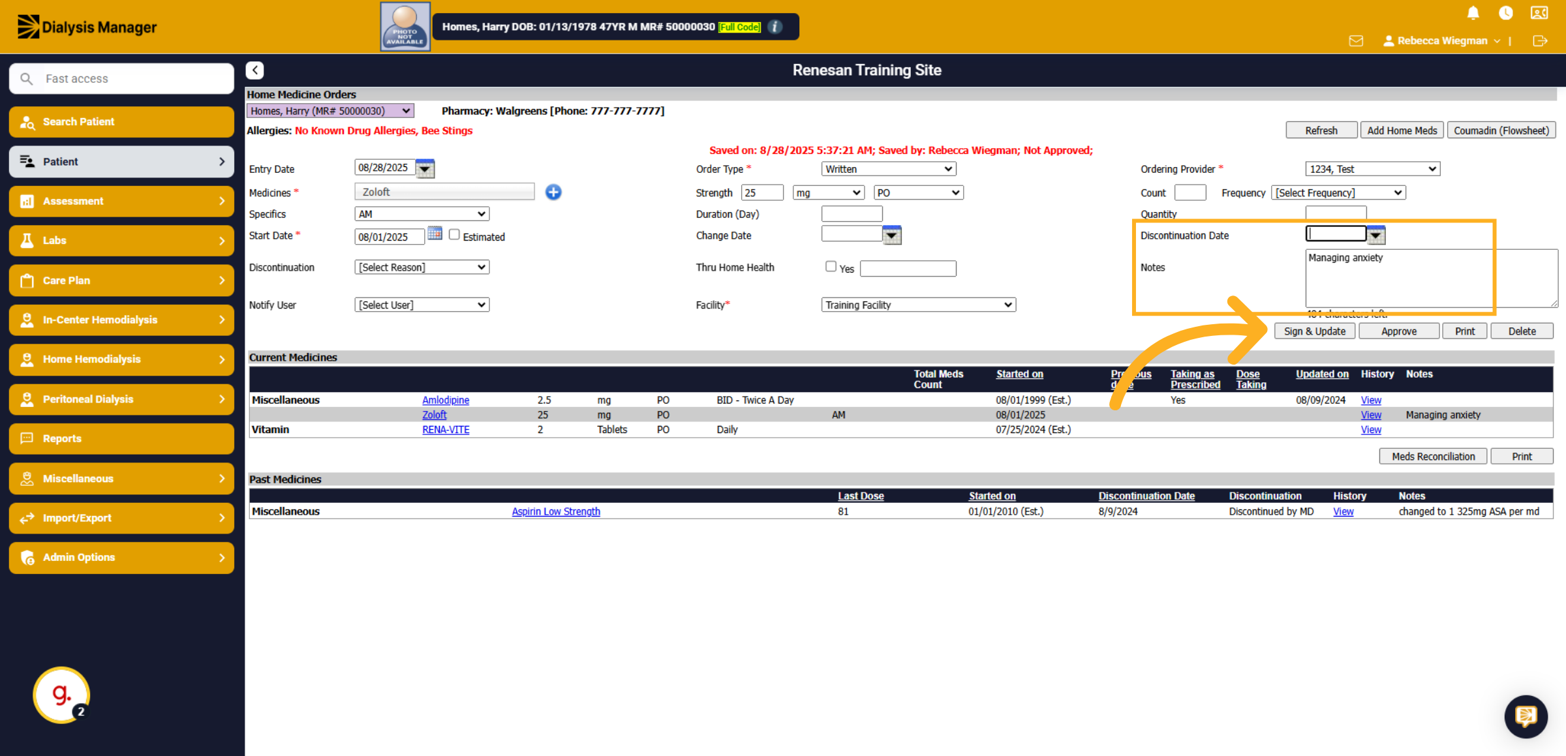Open the Facility dropdown
This screenshot has width=1566, height=756.
(918, 305)
